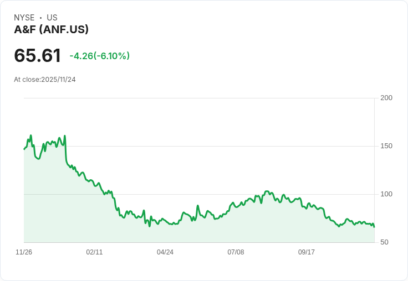Click the 65.61 current price
The height and width of the screenshot is (281, 408).
coord(38,55)
